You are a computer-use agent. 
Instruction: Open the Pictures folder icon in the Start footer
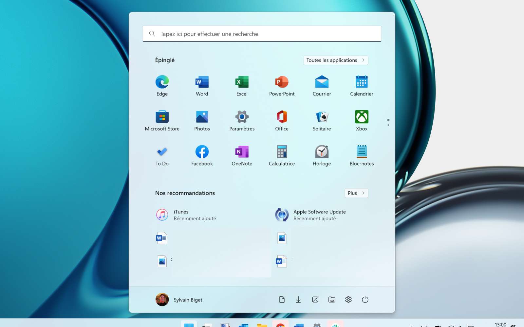[315, 300]
